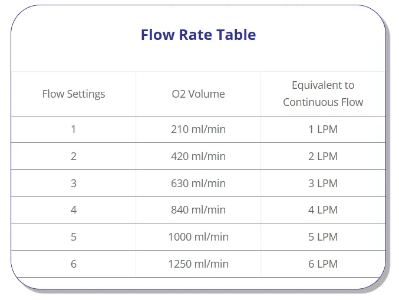Select the 630 ml/min value
Image resolution: width=399 pixels, height=300 pixels.
198,183
